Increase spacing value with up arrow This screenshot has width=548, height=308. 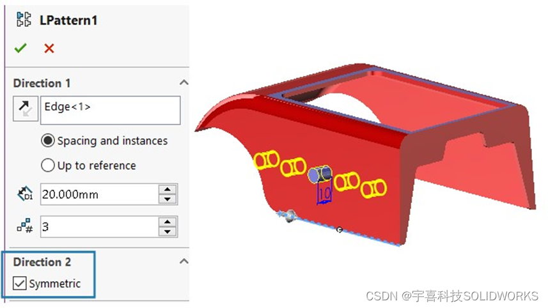pos(168,189)
